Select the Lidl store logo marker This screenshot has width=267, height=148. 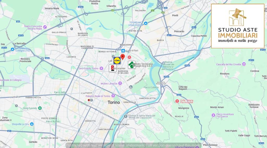click(117, 61)
